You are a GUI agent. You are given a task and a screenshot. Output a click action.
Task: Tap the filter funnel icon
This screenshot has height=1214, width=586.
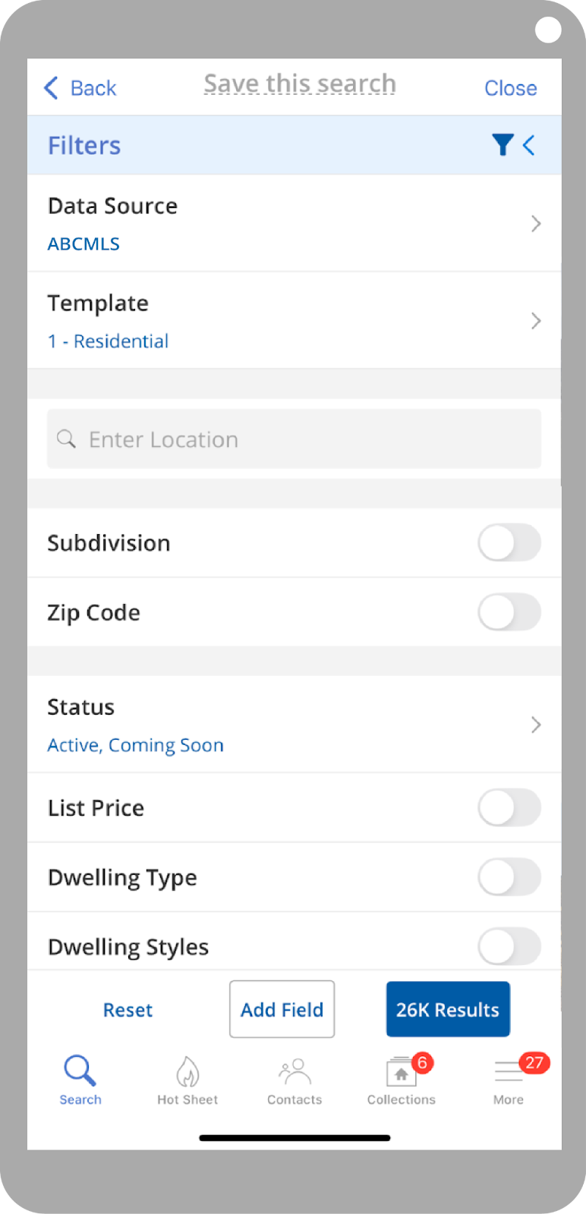[502, 145]
